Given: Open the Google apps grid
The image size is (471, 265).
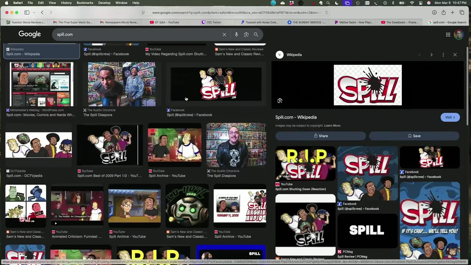Looking at the screenshot, I should coord(448,35).
